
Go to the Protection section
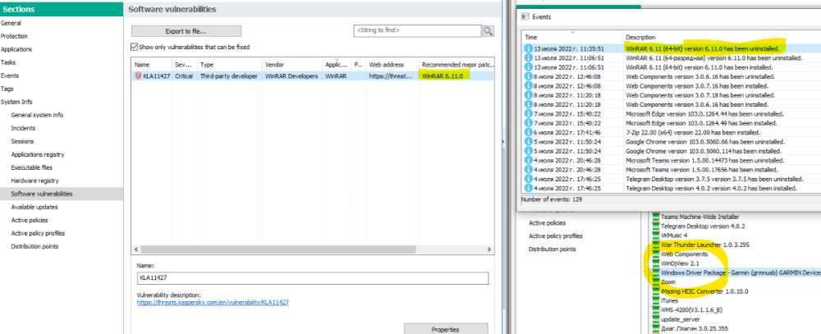15,36
